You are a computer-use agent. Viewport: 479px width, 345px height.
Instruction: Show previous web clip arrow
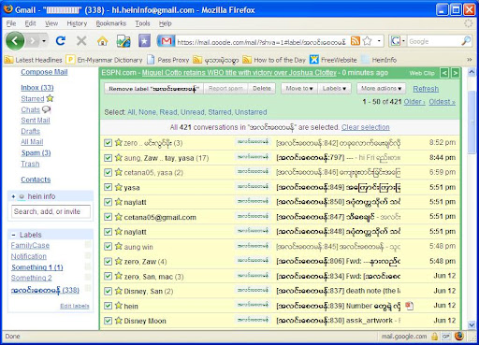pos(444,73)
